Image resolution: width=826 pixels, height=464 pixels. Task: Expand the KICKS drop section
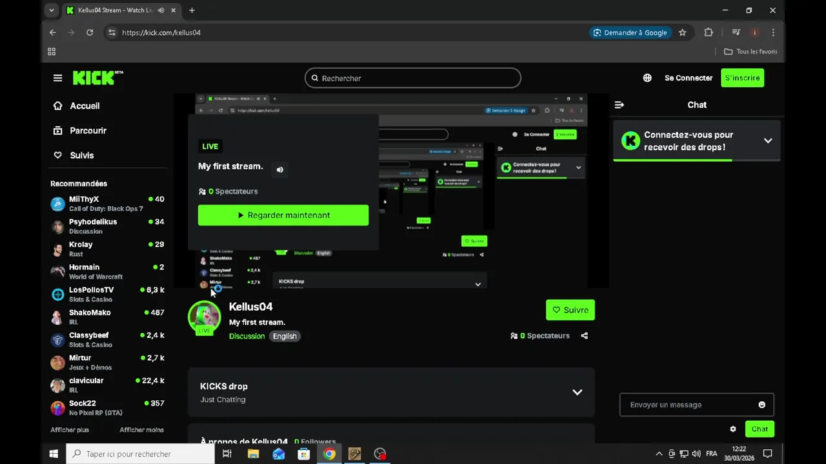(x=578, y=392)
